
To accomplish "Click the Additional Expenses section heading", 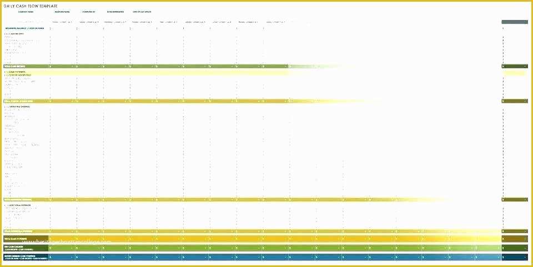I will click(x=18, y=205).
